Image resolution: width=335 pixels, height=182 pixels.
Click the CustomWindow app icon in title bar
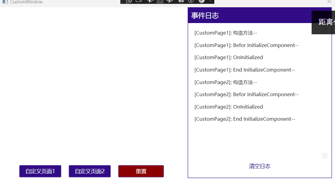5,2
